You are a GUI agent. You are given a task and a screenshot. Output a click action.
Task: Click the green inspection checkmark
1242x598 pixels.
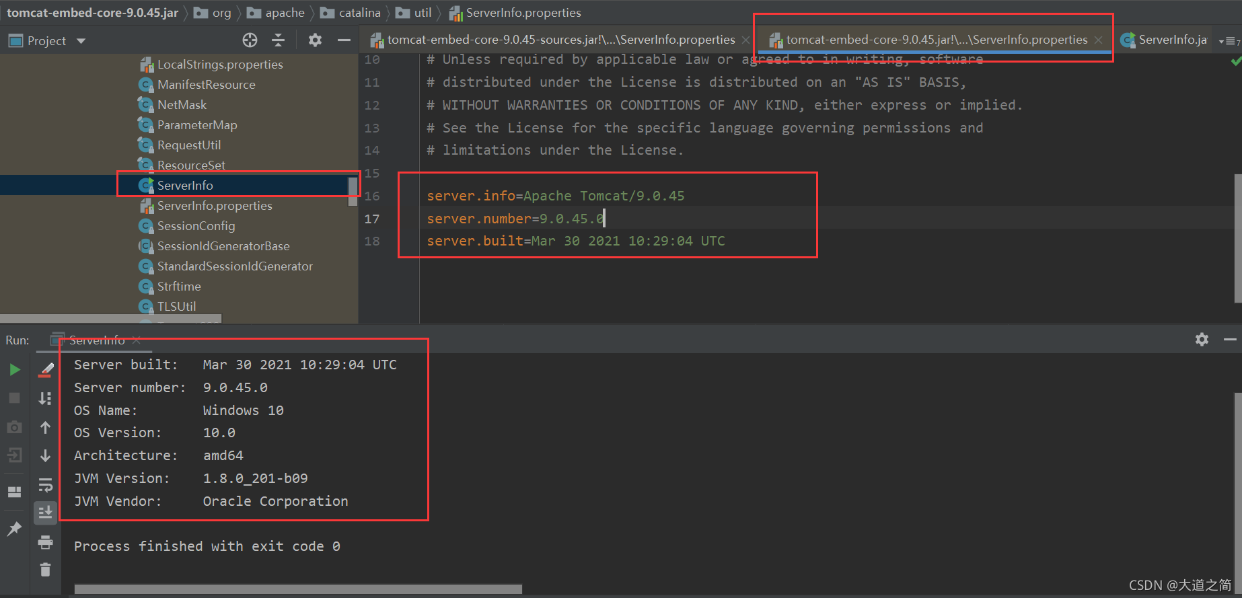(x=1236, y=61)
